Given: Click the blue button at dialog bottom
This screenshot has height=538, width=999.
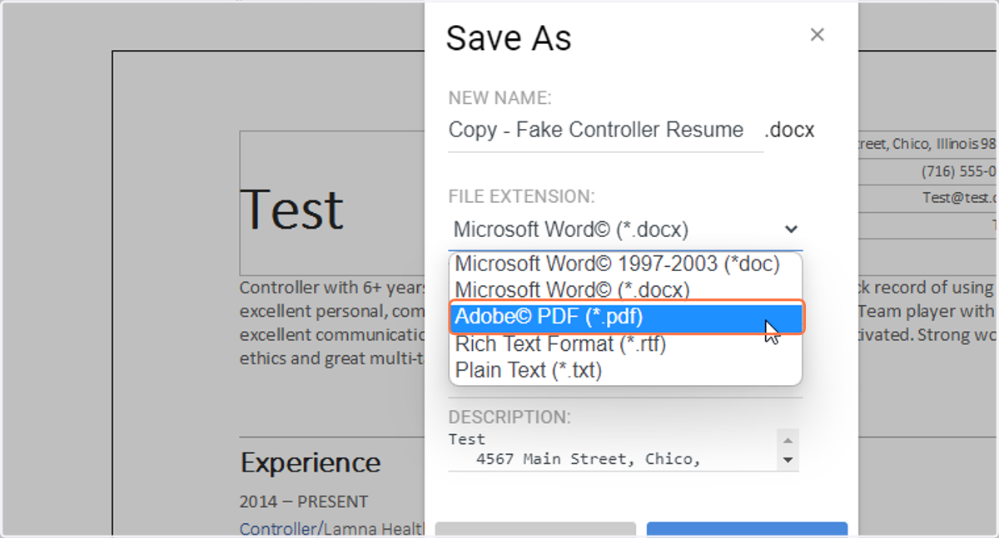Looking at the screenshot, I should click(747, 530).
